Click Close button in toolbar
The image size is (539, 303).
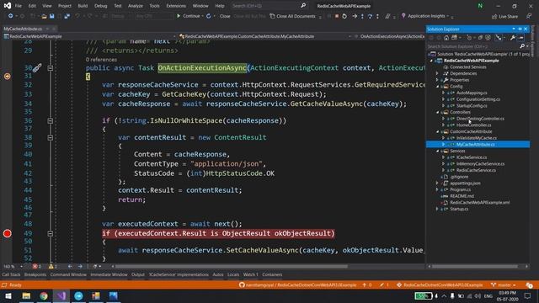pos(225,16)
